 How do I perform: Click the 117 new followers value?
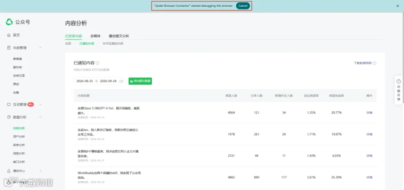coord(284,177)
